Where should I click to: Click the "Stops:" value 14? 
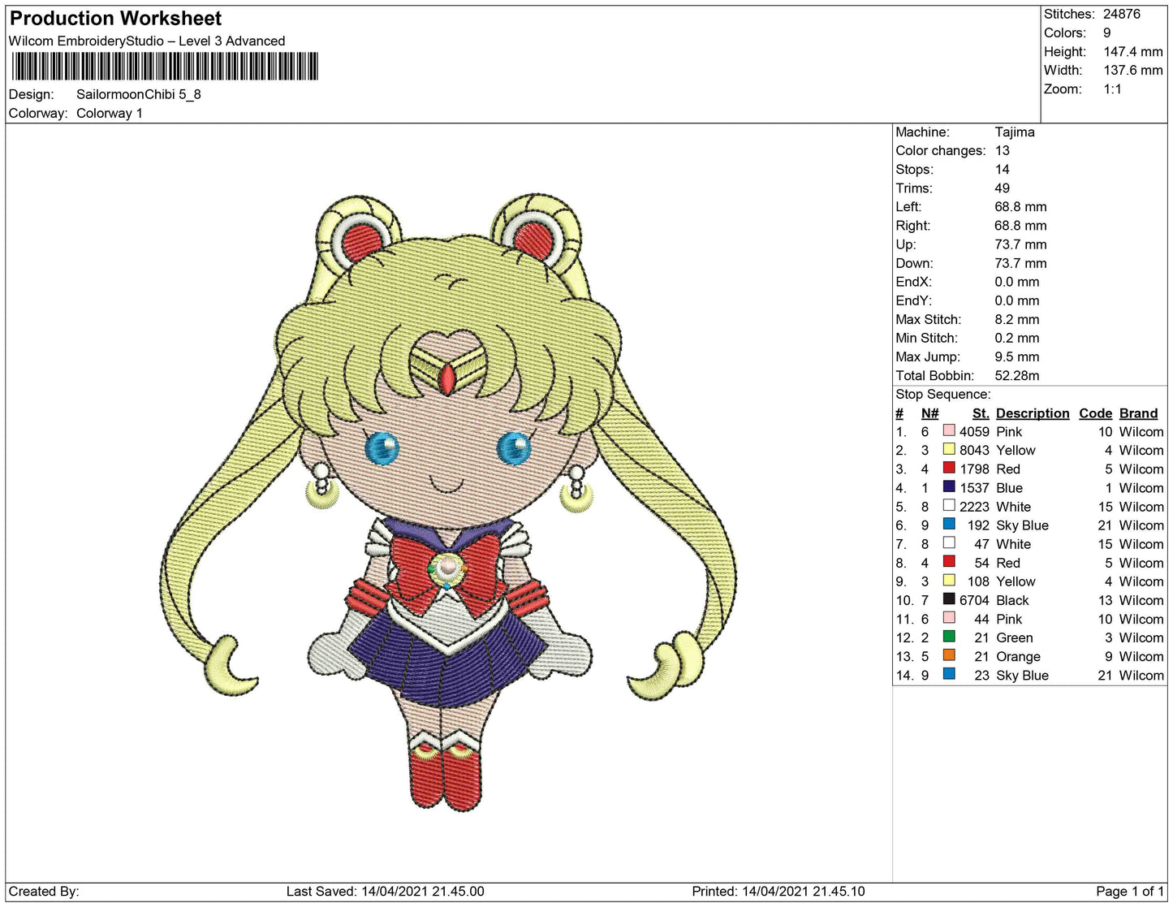1003,169
